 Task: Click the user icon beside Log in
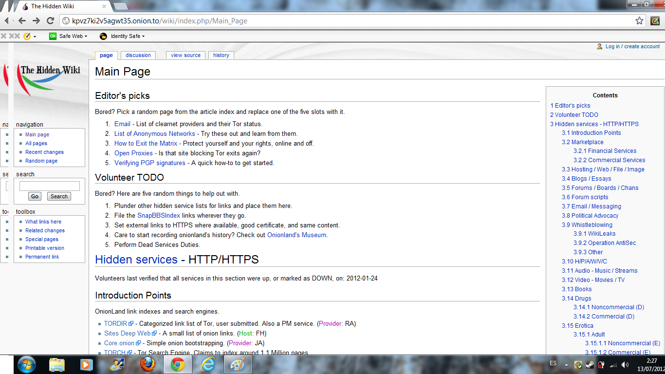600,46
